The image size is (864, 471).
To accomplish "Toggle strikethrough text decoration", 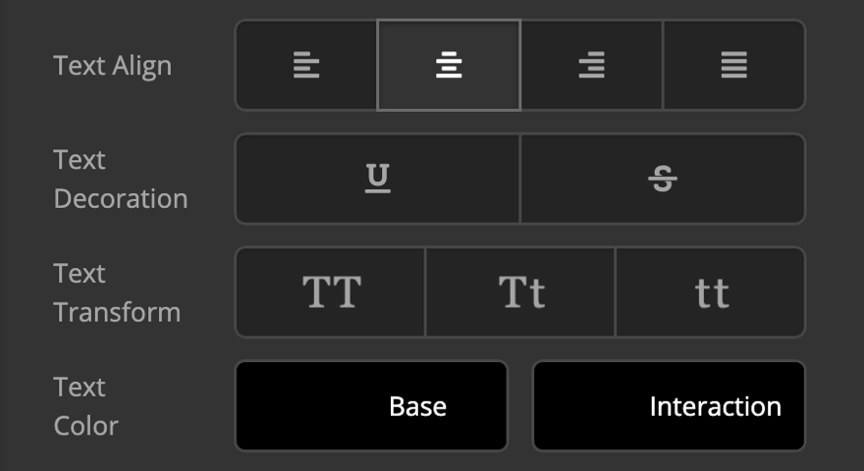I will pos(663,179).
